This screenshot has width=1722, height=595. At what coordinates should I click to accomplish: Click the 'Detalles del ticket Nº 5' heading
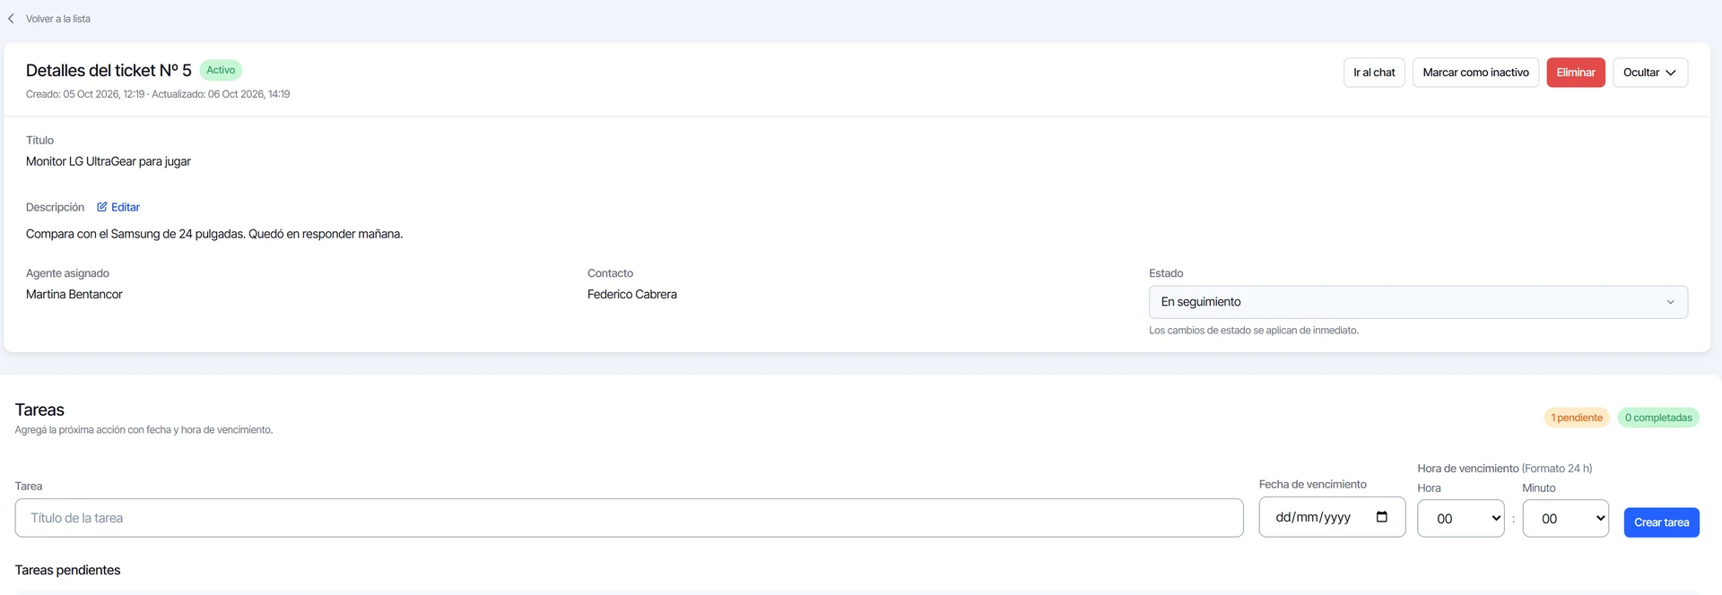109,70
